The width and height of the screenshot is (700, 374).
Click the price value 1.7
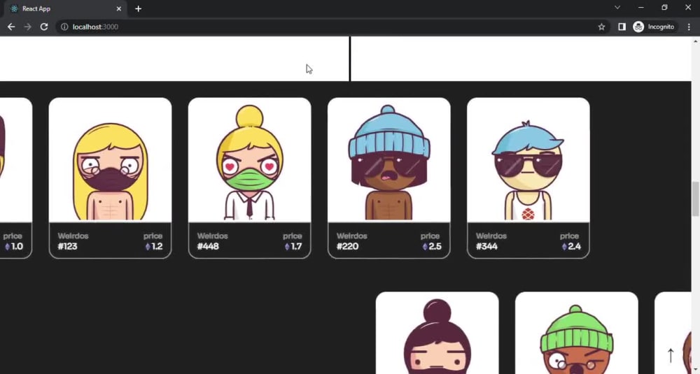[296, 246]
